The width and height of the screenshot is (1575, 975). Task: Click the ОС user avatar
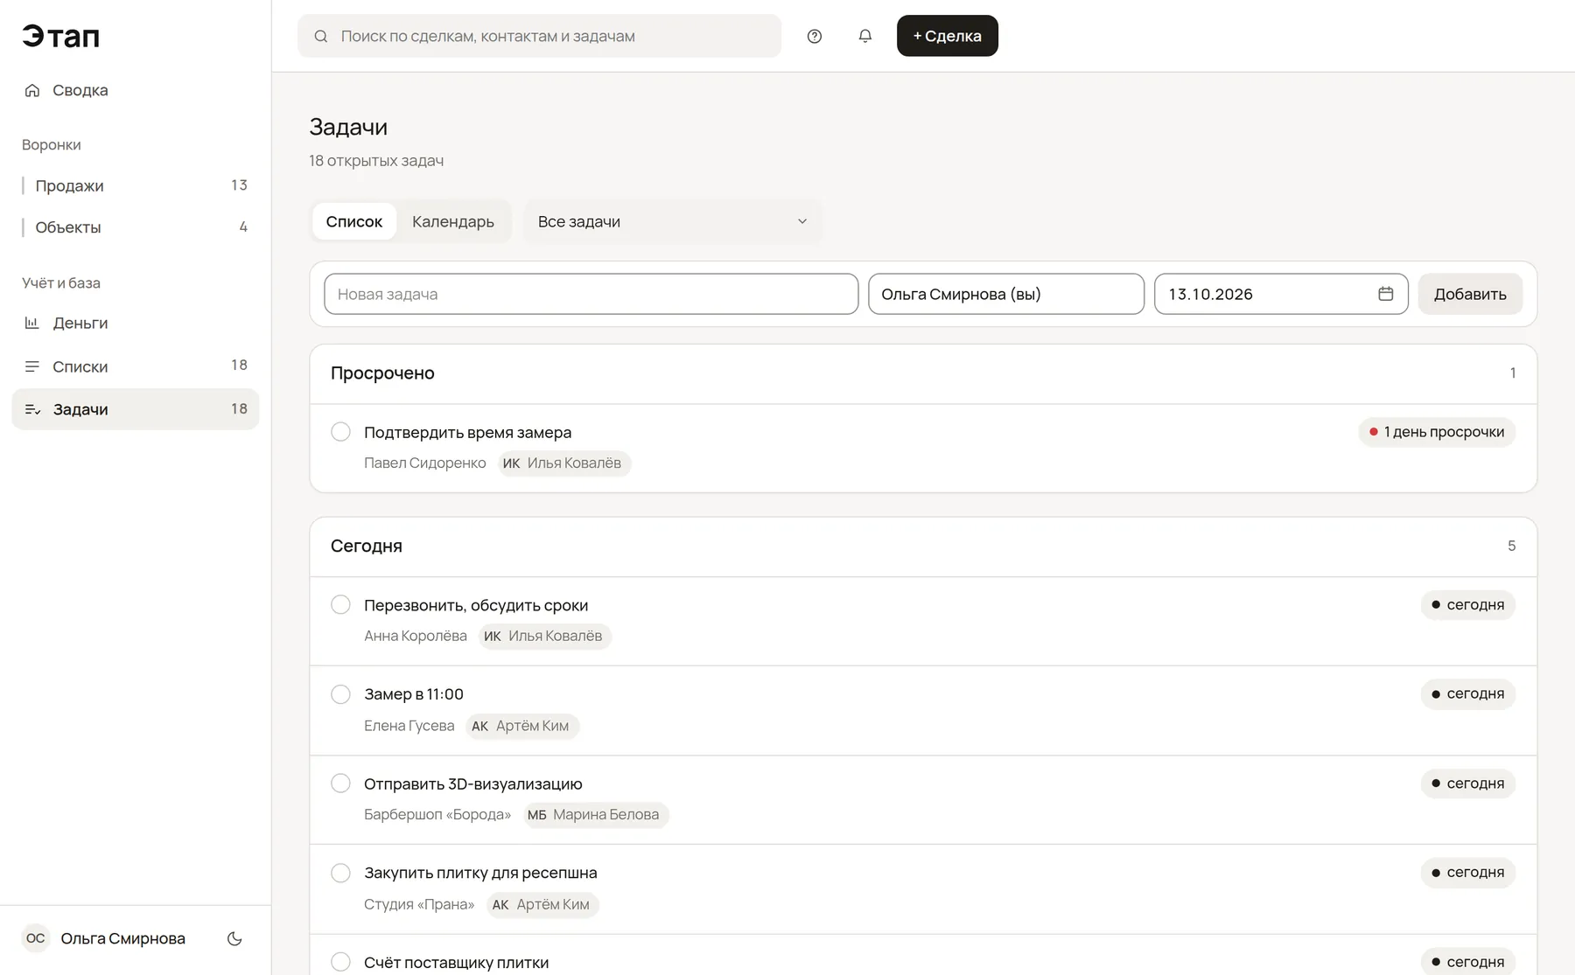tap(36, 938)
